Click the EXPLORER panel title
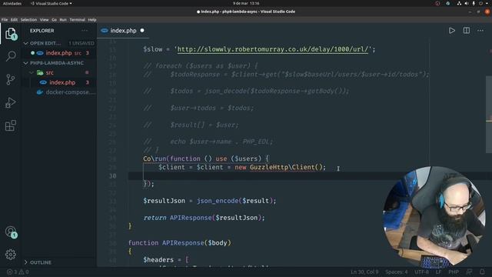The height and width of the screenshot is (277, 492). [42, 31]
